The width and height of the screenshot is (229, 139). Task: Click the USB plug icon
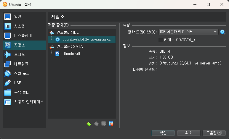coord(7,83)
